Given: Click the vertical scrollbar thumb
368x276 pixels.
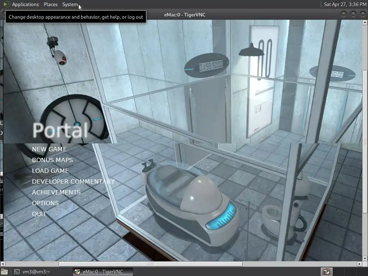Looking at the screenshot, I should 365,142.
